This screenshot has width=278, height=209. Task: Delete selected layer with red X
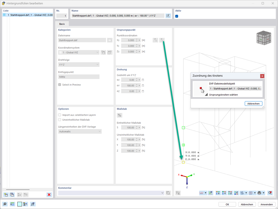click(x=49, y=195)
